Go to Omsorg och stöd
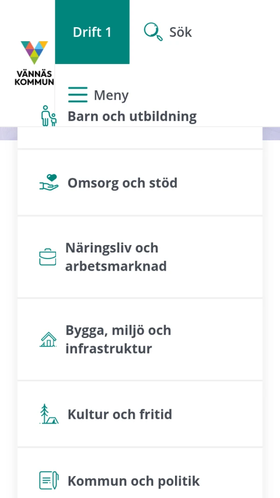Viewport: 280px width, 498px height. click(122, 182)
